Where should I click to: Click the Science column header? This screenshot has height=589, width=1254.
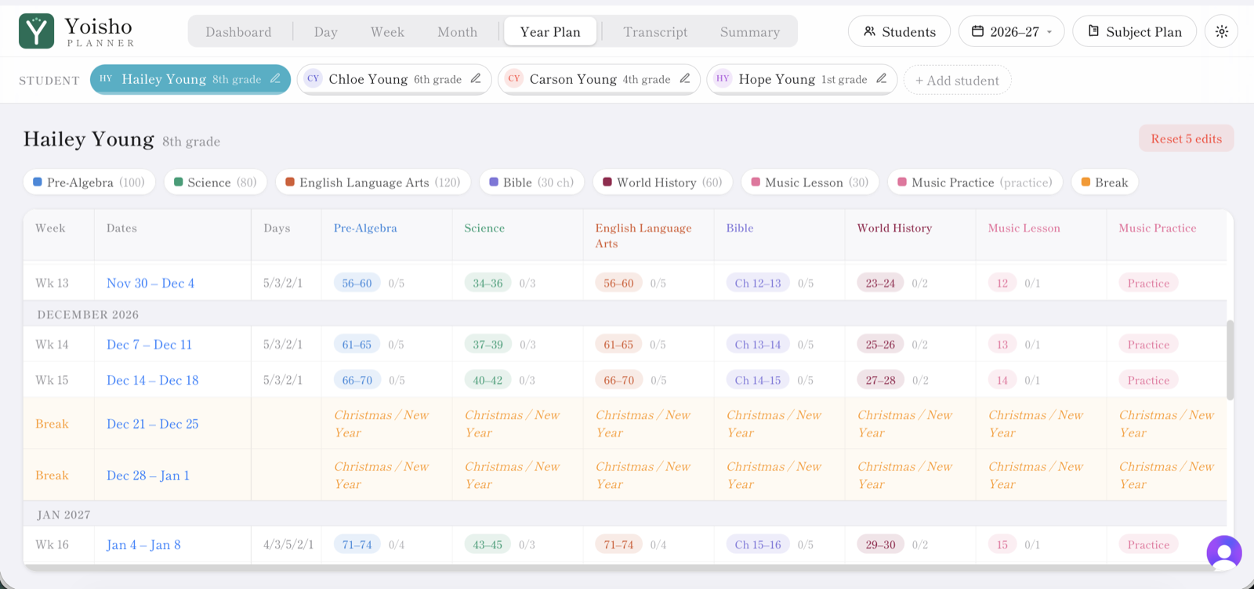pos(484,228)
